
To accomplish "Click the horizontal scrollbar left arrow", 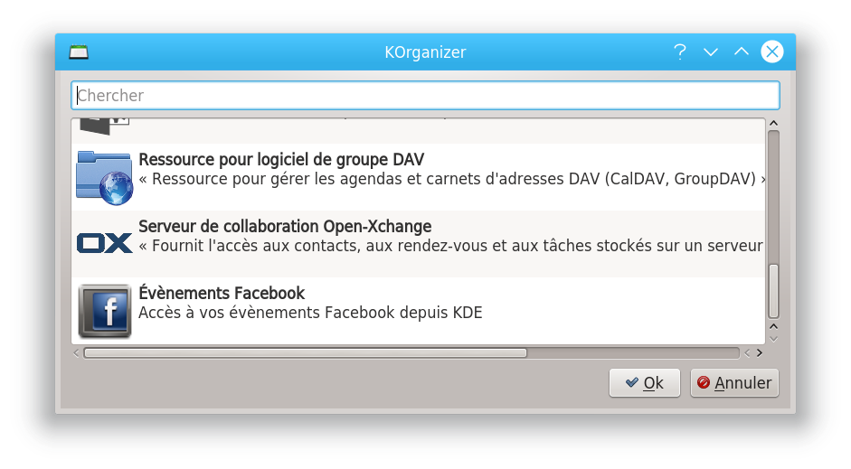I will click(76, 353).
